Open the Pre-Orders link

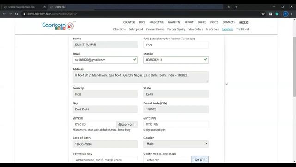pos(212,29)
